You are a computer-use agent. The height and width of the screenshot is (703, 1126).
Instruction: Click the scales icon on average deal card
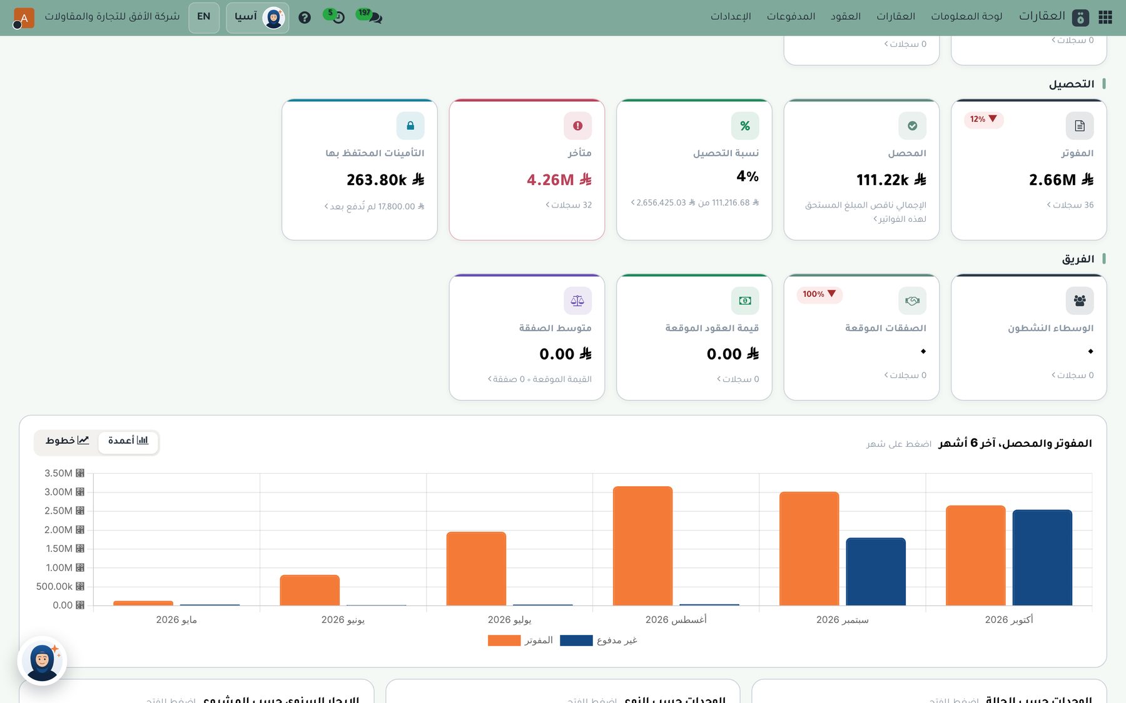577,301
